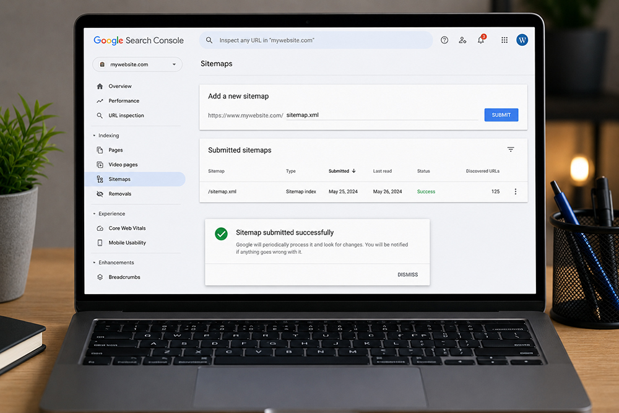
Task: Click the Pages document icon
Action: coord(100,150)
